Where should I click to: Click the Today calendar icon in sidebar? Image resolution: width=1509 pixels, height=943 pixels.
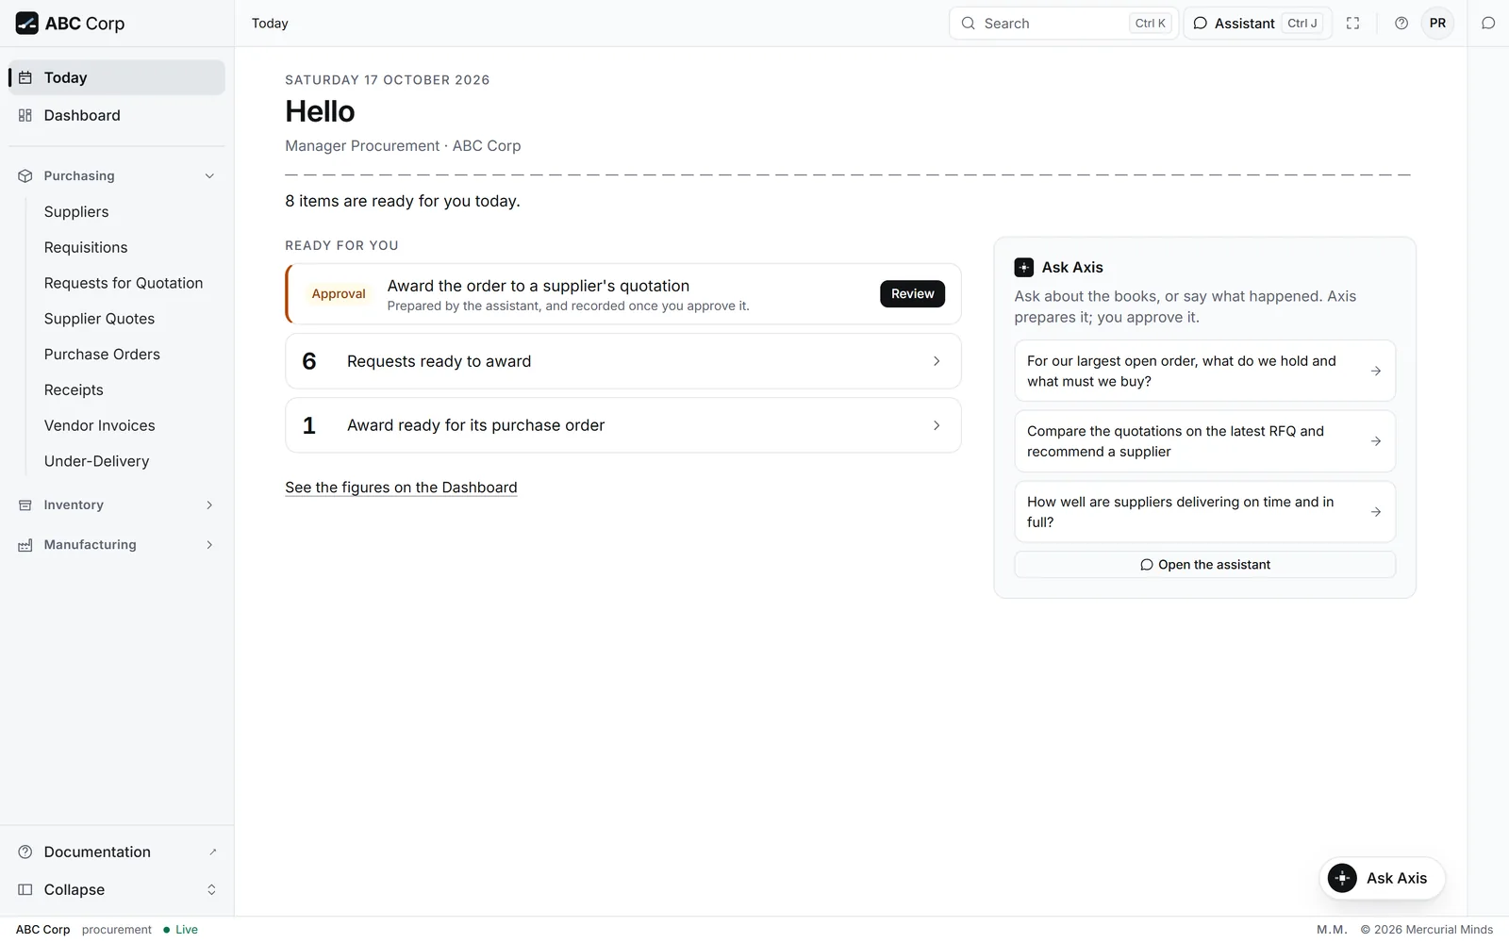click(25, 77)
